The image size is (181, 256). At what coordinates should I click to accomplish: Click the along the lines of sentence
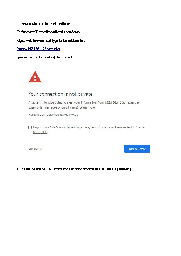coord(45,57)
